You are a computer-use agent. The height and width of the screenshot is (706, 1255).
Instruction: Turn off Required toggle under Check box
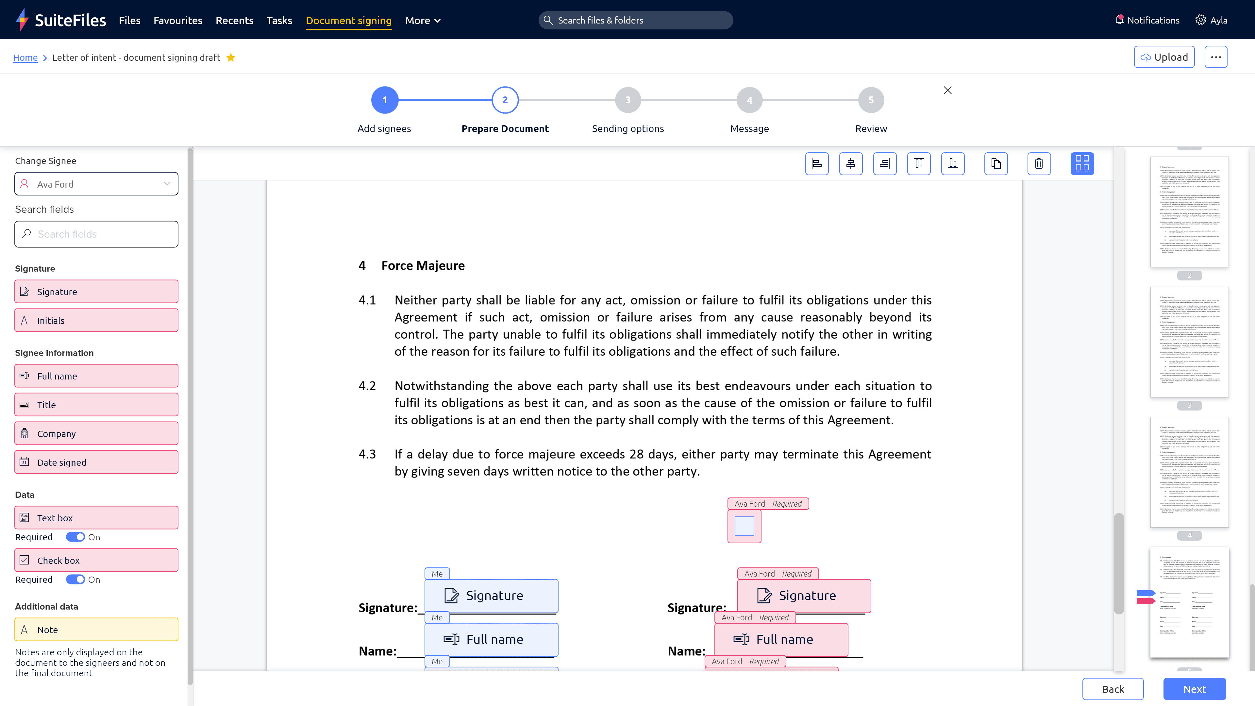75,579
